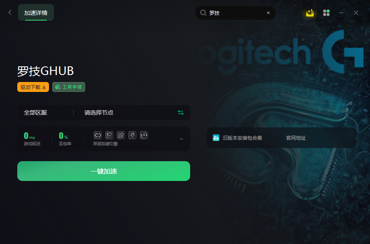Toggle the swapping-circles acceleration engine icon
This screenshot has width=370, height=244.
[x=121, y=135]
